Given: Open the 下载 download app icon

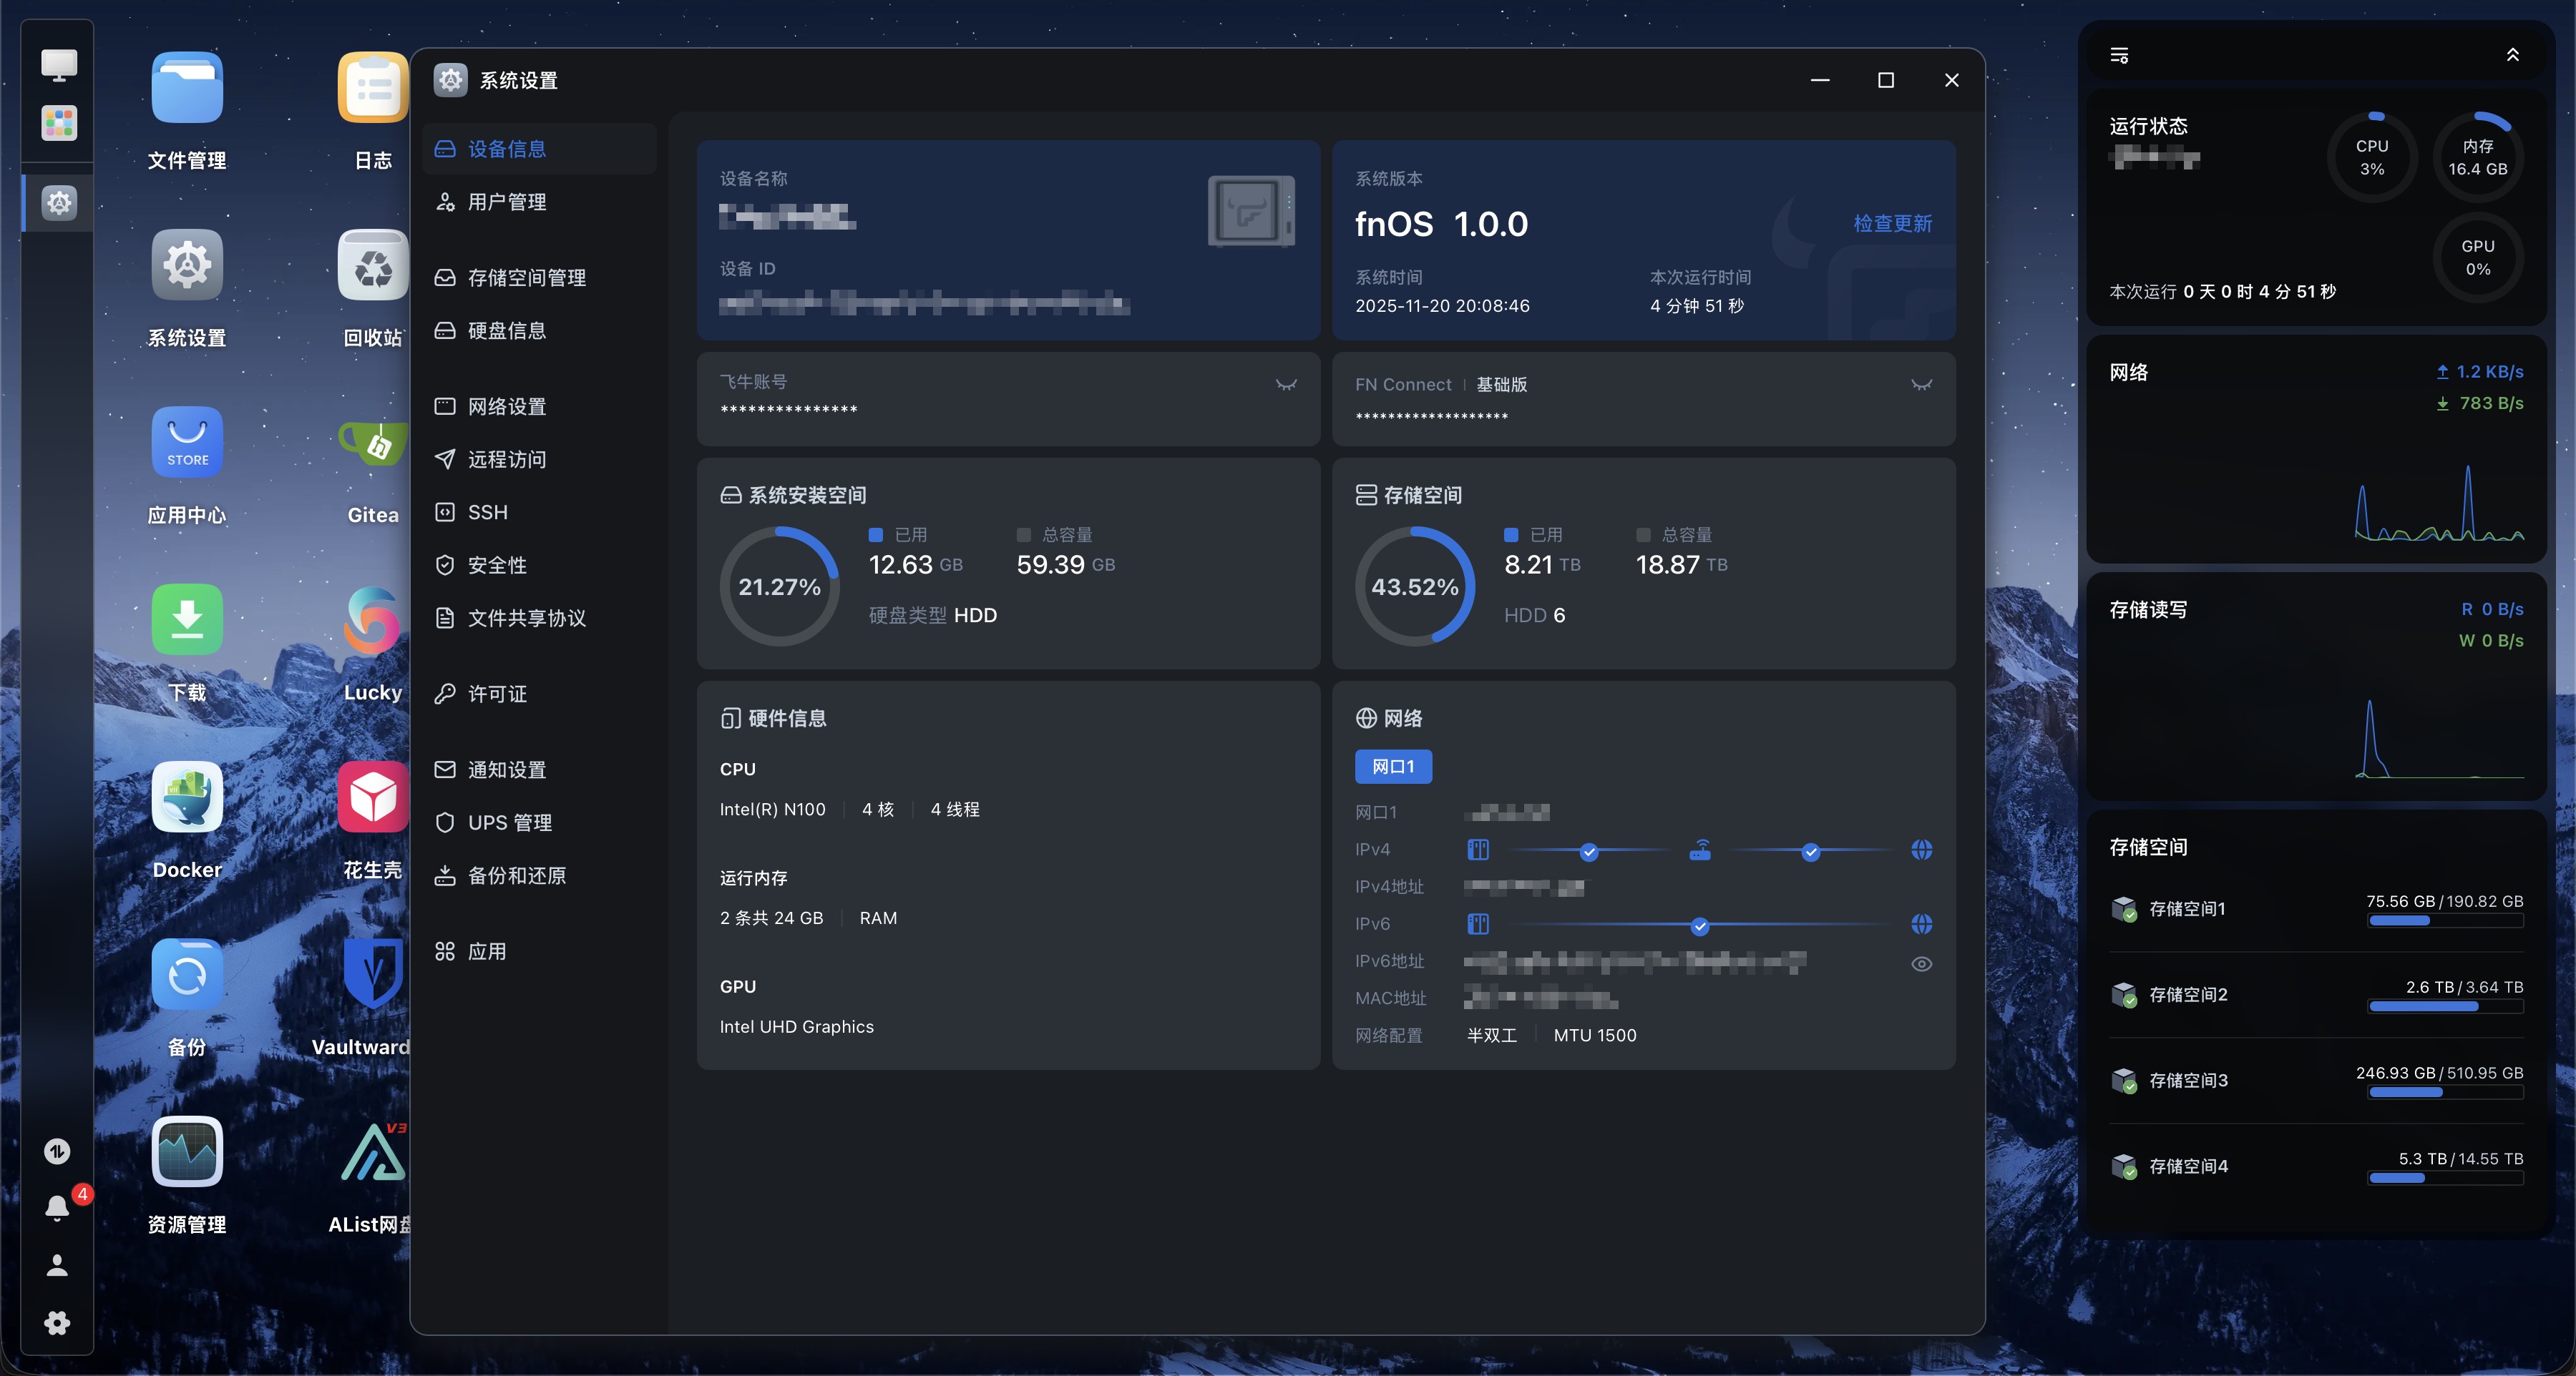Looking at the screenshot, I should pyautogui.click(x=187, y=619).
